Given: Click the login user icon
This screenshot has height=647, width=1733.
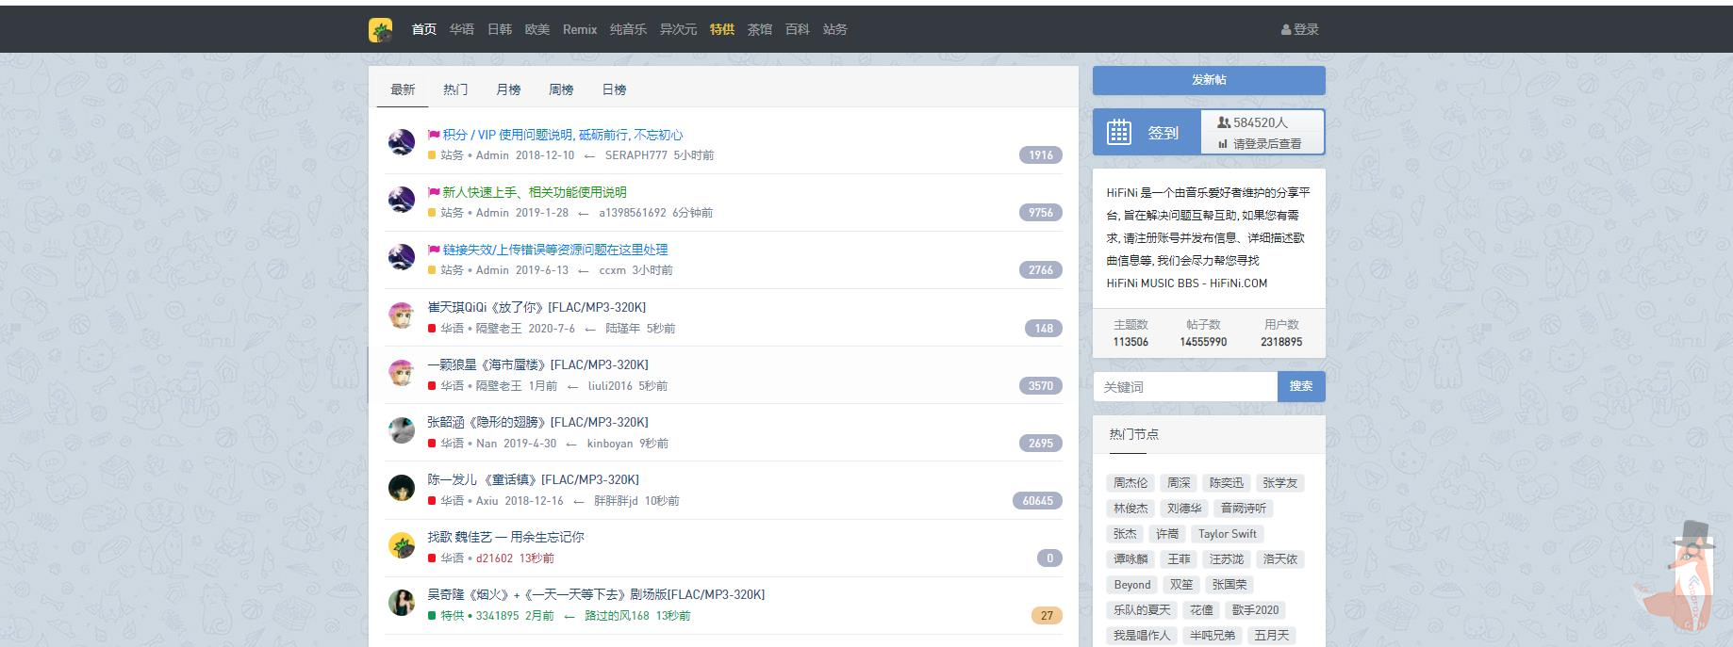Looking at the screenshot, I should [x=1286, y=30].
